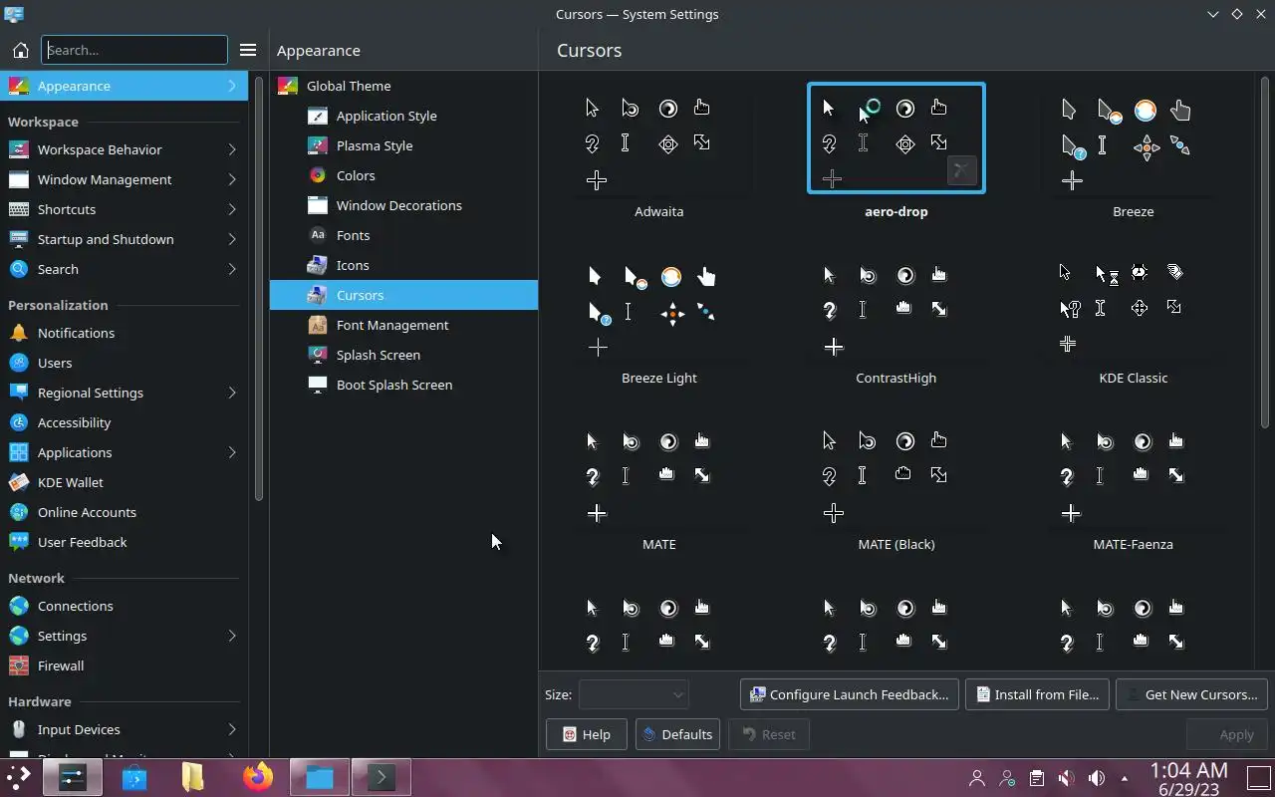1275x797 pixels.
Task: Open the application launcher in the taskbar
Action: [x=19, y=777]
